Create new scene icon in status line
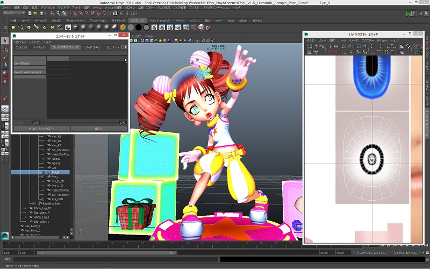Screen dimensions: 430x269 pos(30,13)
